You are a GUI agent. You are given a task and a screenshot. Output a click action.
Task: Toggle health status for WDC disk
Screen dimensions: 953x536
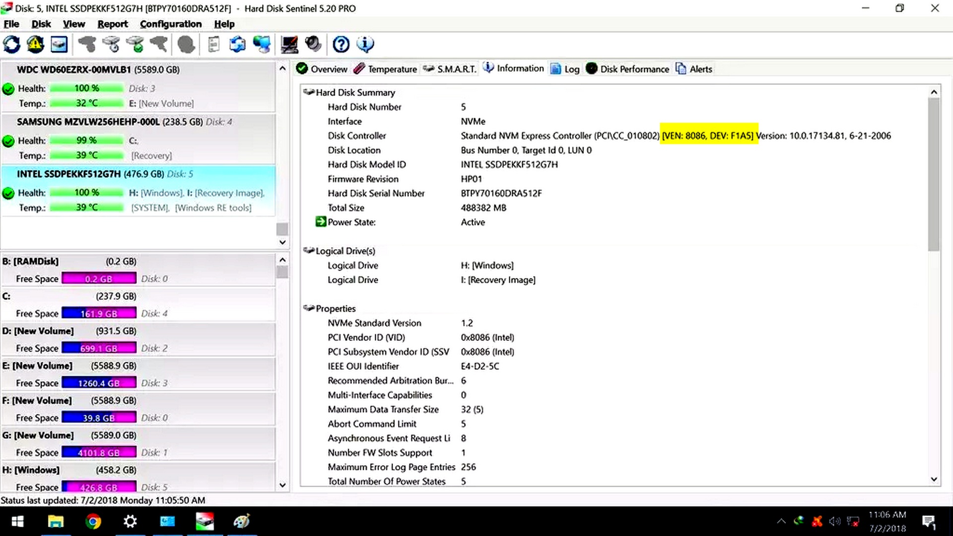(8, 88)
